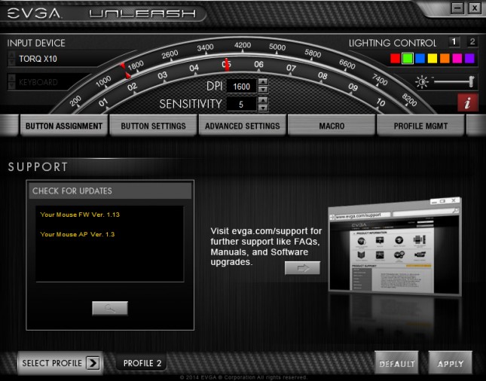Click sensitivity level 10 on dial

(381, 102)
